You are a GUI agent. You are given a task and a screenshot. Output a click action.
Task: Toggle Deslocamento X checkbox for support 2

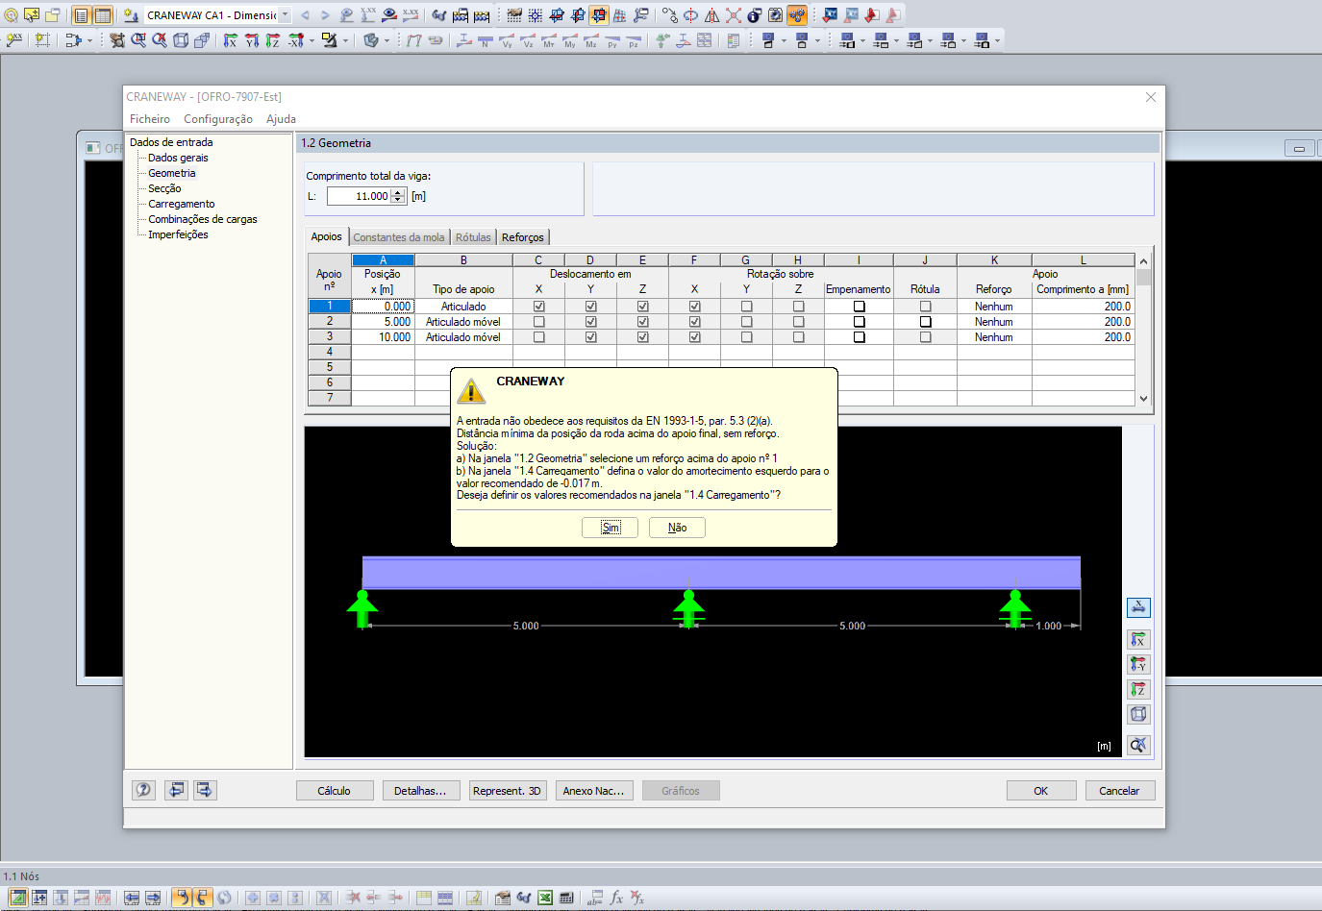click(x=538, y=322)
